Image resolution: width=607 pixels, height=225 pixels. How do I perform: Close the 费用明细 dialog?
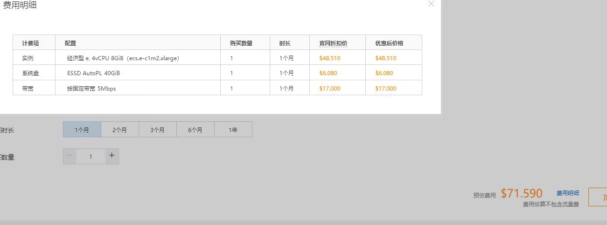(x=431, y=4)
